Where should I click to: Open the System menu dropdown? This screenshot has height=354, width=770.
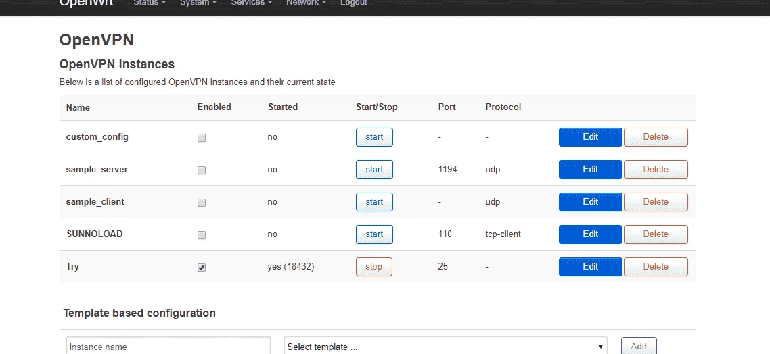coord(198,3)
